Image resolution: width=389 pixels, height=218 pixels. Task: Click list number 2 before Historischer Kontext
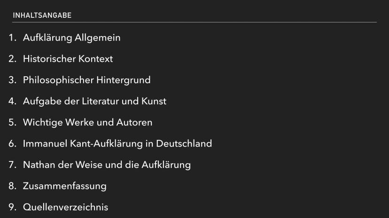tap(12, 59)
